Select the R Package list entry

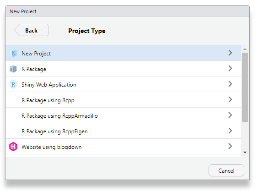[x=123, y=69]
